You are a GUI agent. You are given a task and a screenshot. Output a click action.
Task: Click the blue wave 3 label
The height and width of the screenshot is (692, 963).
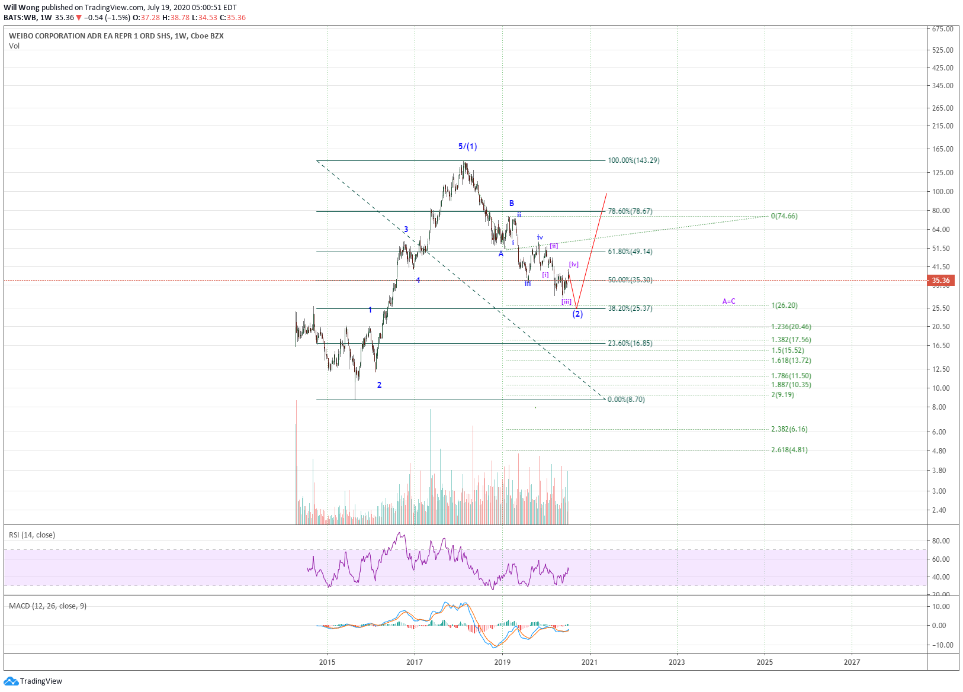coord(406,229)
